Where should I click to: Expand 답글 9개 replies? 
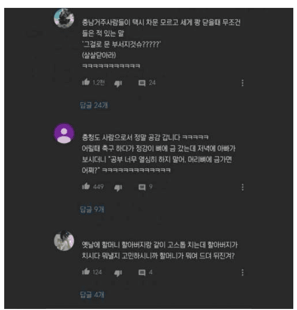point(92,209)
